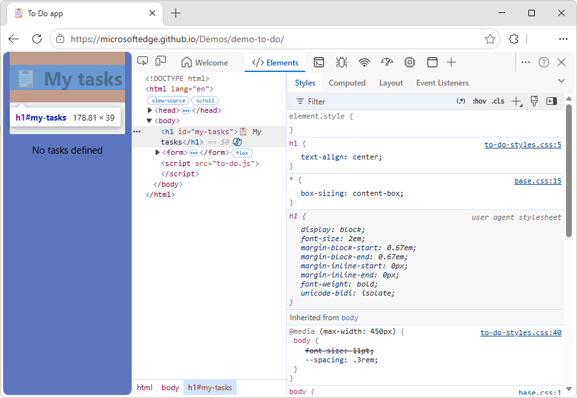Screen dimensions: 577x398
Task: Open DevTools help icon
Action: pyautogui.click(x=544, y=62)
